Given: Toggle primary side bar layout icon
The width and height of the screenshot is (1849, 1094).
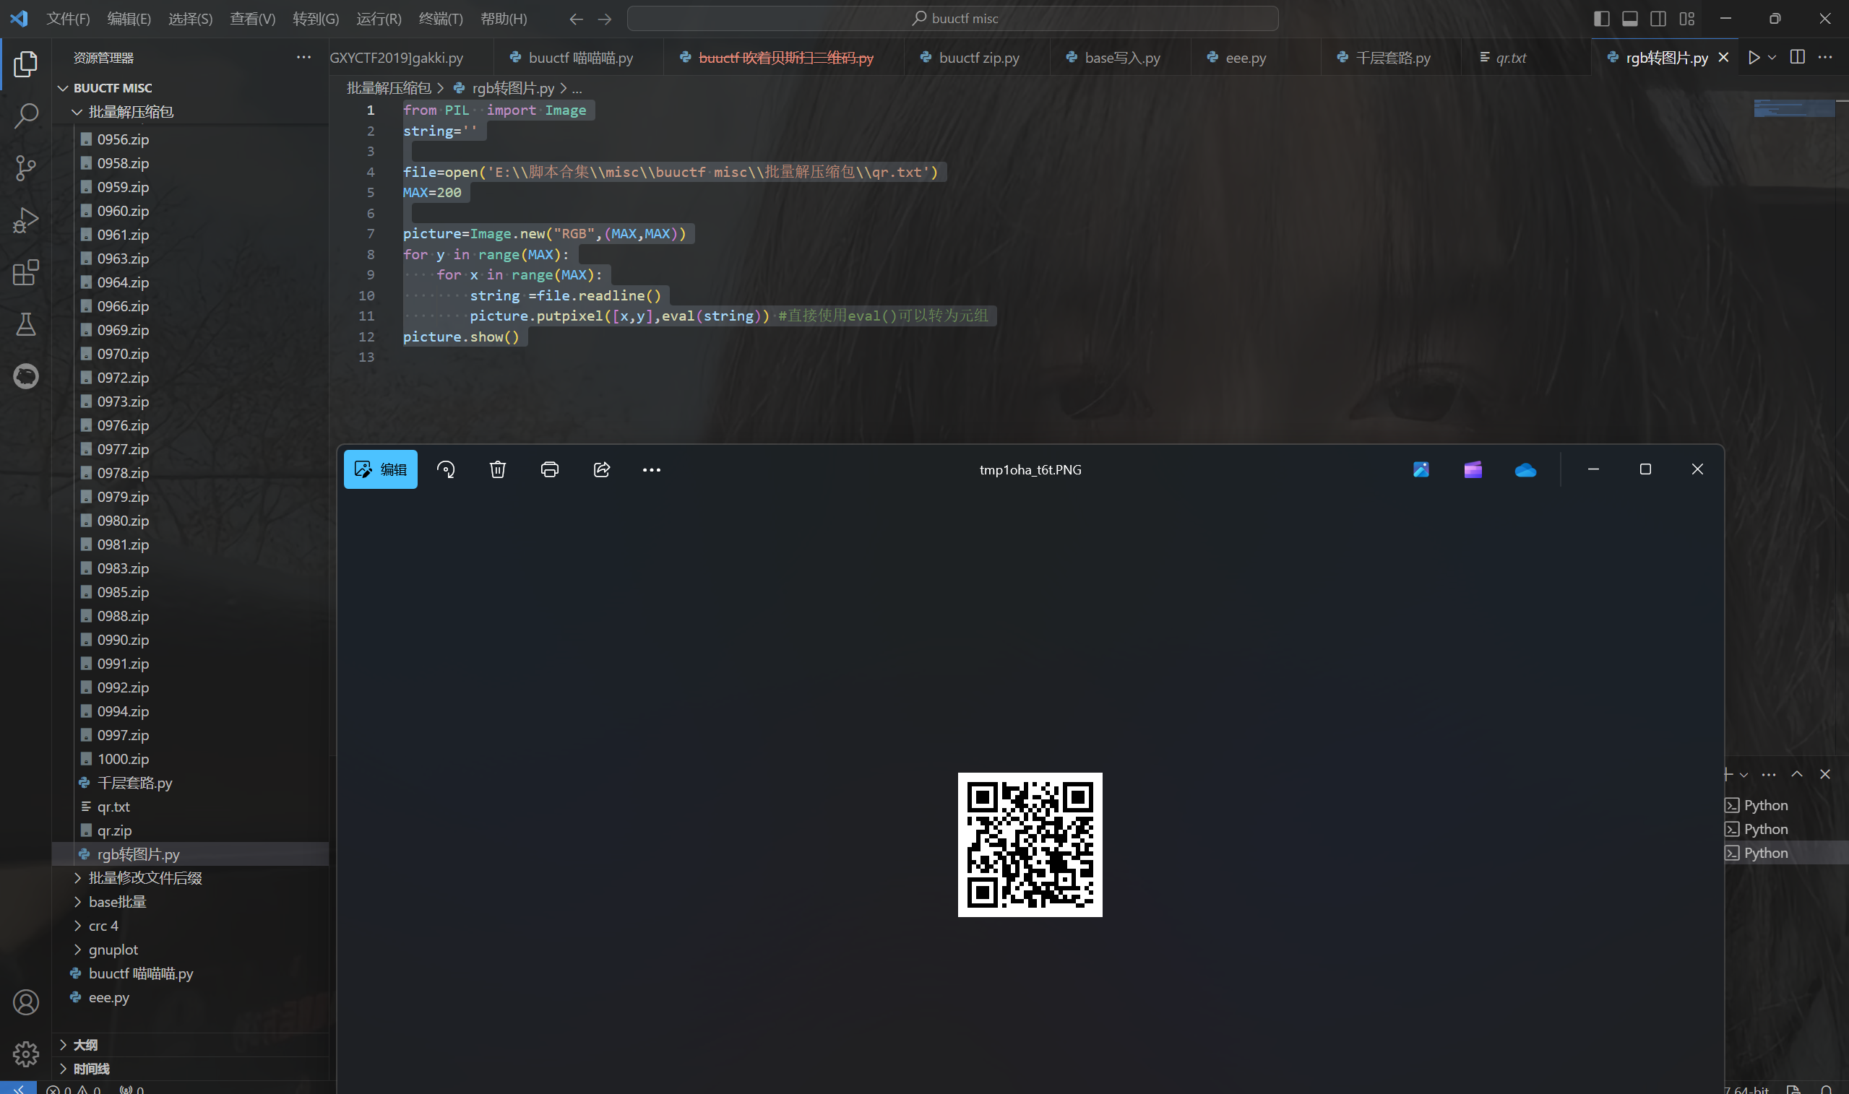Looking at the screenshot, I should [1601, 19].
